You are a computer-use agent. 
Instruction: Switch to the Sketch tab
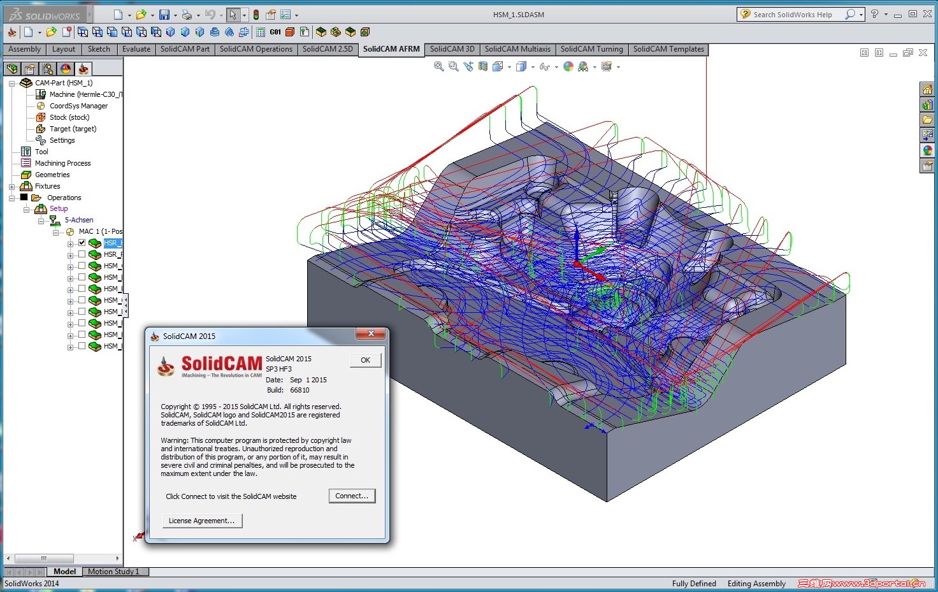click(99, 49)
